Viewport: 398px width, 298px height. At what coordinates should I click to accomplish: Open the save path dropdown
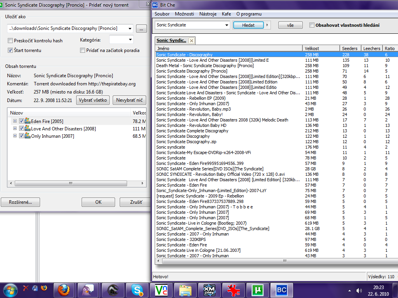(130, 28)
